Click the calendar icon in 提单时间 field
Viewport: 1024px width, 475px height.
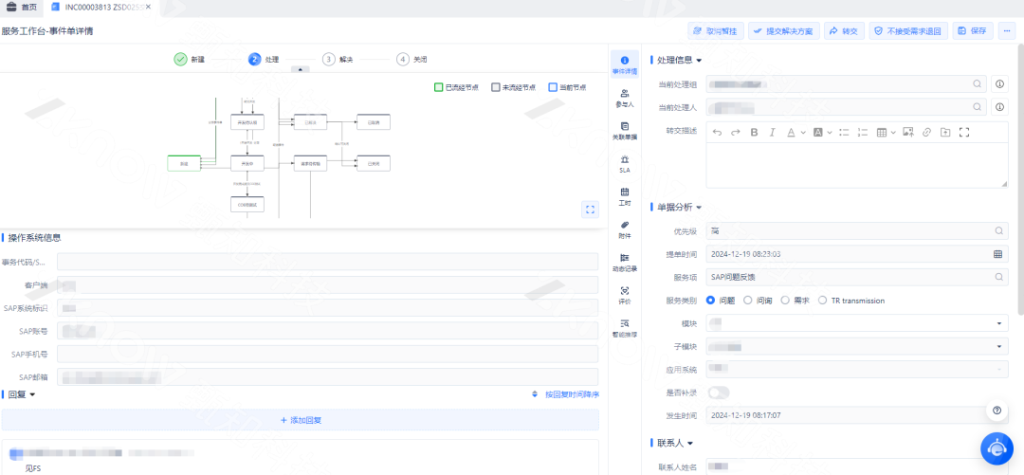click(997, 254)
